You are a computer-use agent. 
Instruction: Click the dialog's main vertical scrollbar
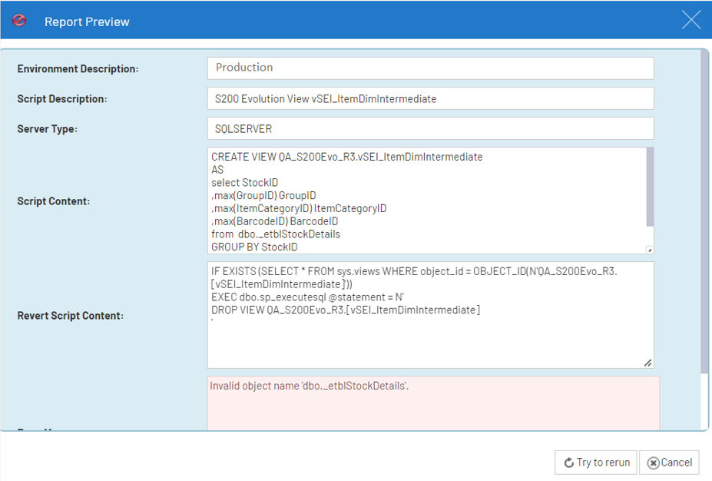tap(704, 215)
